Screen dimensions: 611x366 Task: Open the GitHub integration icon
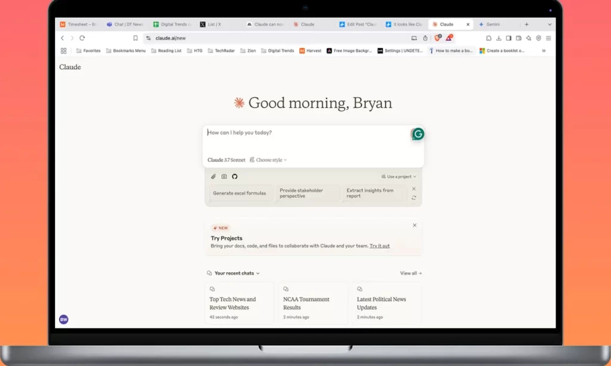(234, 176)
